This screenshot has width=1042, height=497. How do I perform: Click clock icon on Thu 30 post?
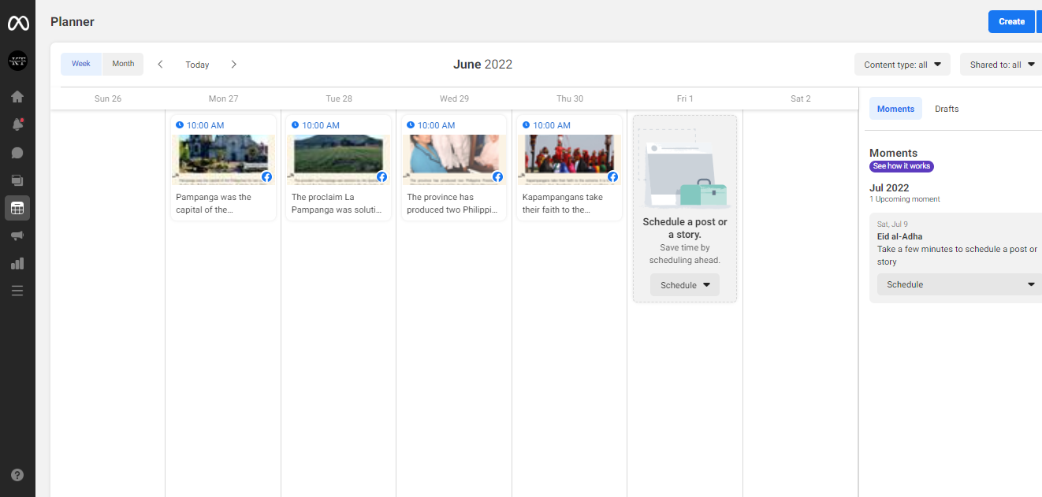526,124
